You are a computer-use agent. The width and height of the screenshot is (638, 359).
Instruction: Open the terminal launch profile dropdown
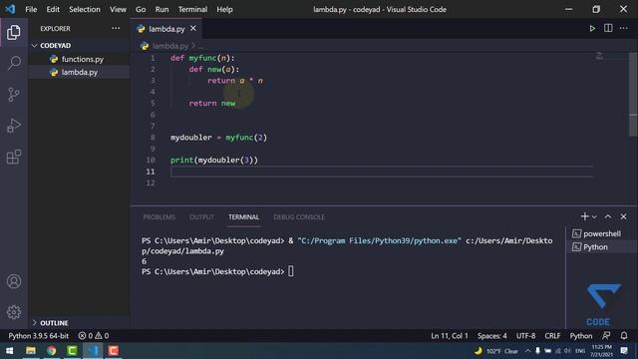click(x=594, y=217)
